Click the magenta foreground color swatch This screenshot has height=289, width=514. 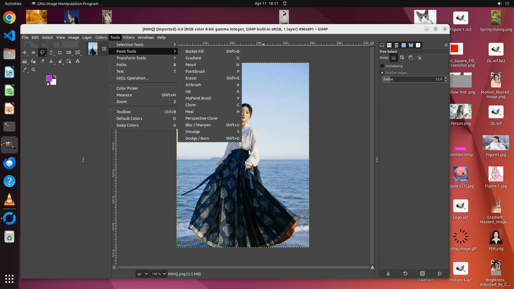49,78
